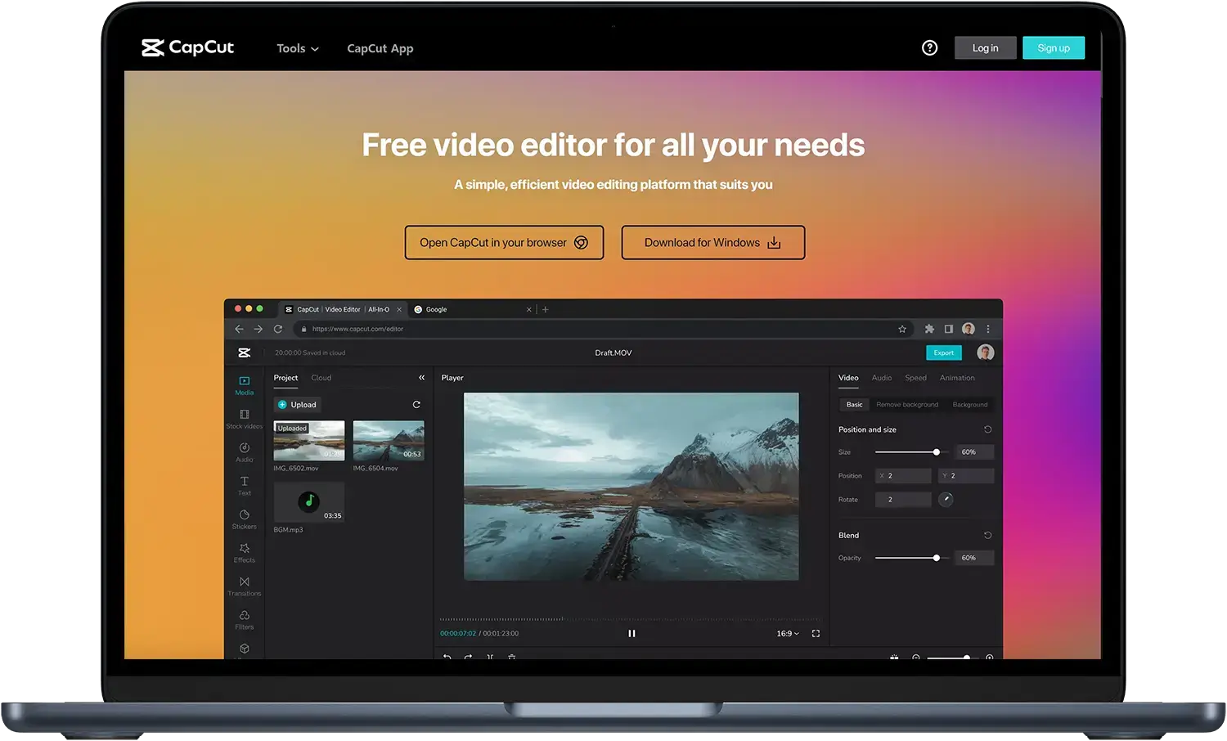1227x741 pixels.
Task: Open the Stock videos sidebar icon
Action: click(245, 419)
